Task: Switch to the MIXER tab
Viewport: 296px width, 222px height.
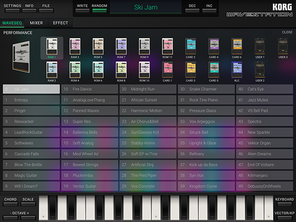Action: pyautogui.click(x=36, y=23)
